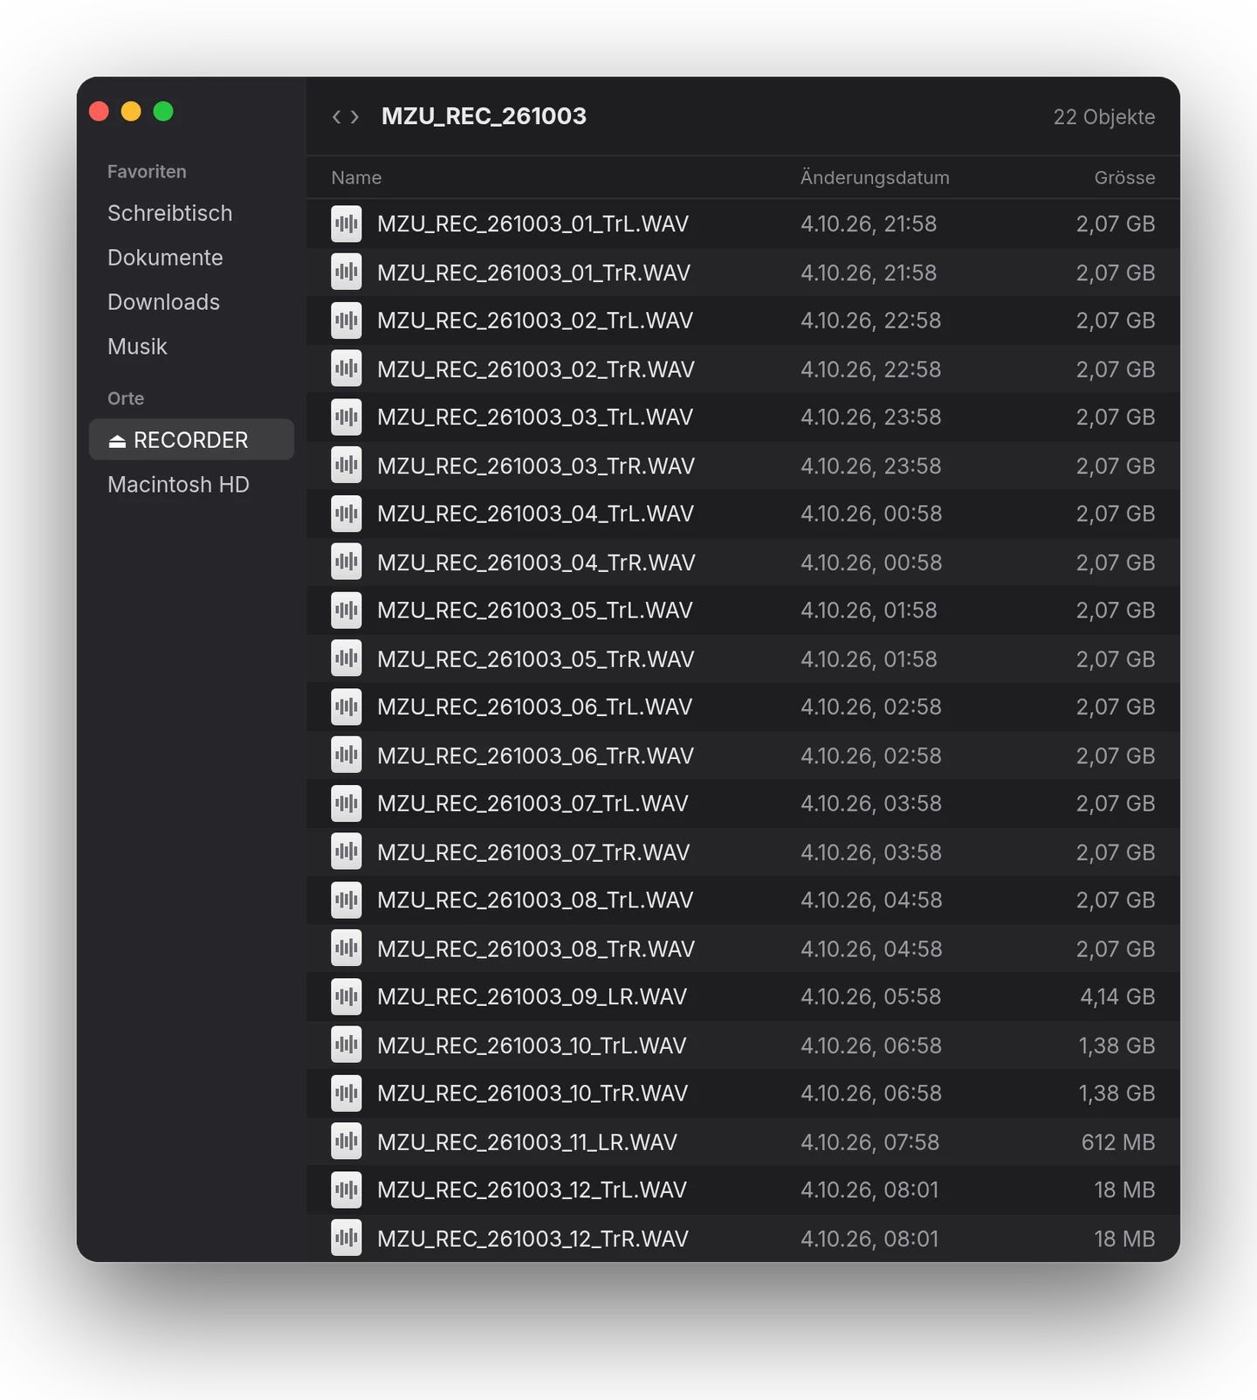
Task: Click the audio icon of MZU_REC_261003_08_TrL.WAV
Action: click(347, 900)
